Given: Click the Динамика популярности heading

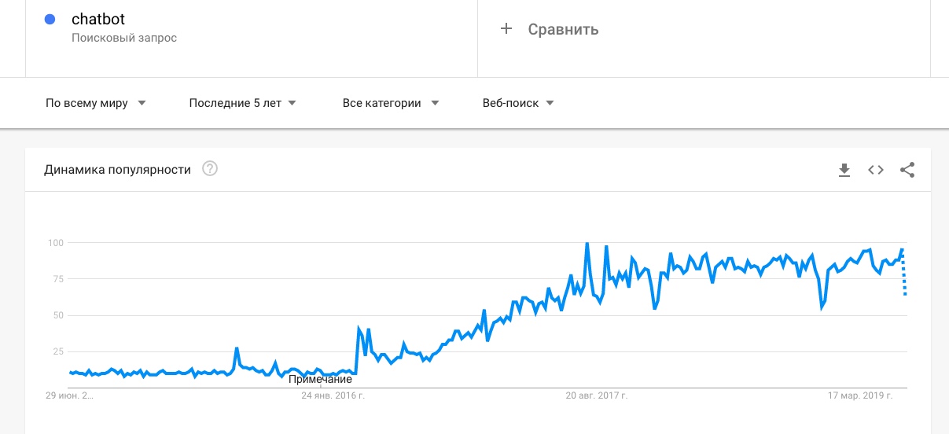Looking at the screenshot, I should [x=118, y=169].
